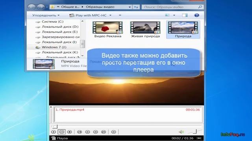The height and width of the screenshot is (141, 252).
Task: Click the Природа preview thumbnail in details pane
Action: [x=44, y=64]
